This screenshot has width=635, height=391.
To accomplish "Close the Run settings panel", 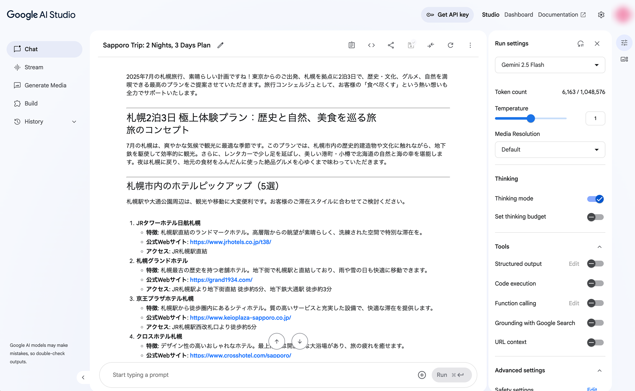I will (597, 44).
